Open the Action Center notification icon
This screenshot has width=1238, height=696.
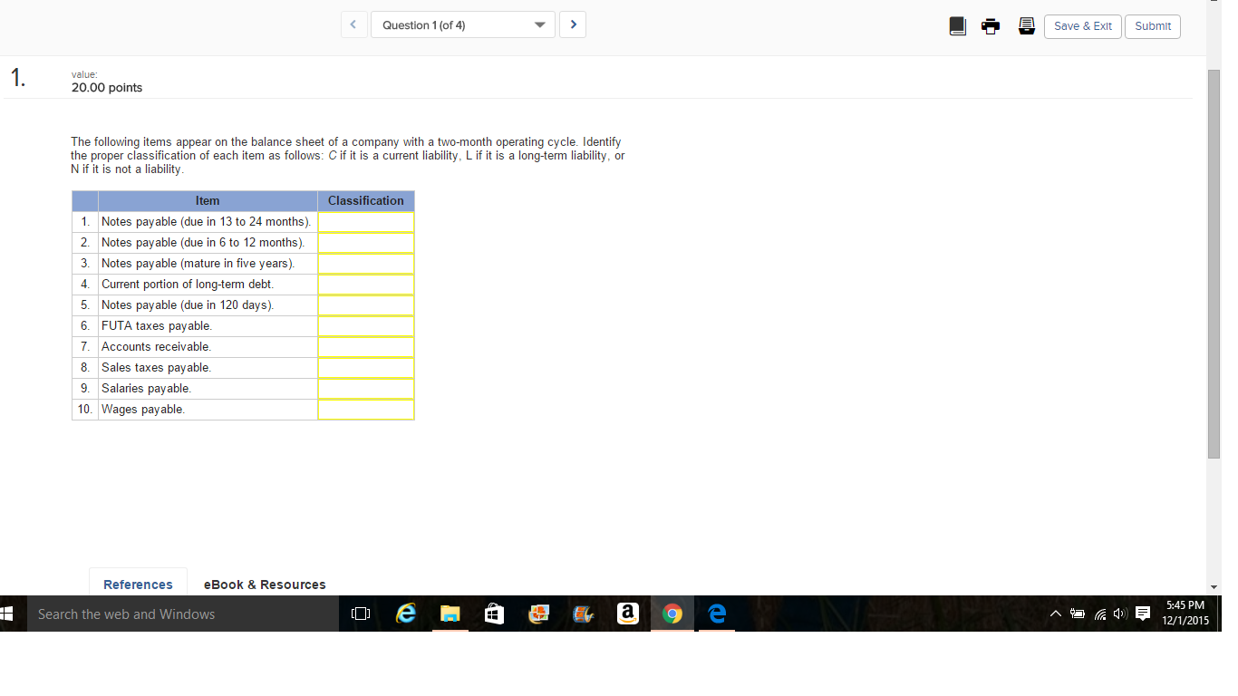click(x=1143, y=614)
